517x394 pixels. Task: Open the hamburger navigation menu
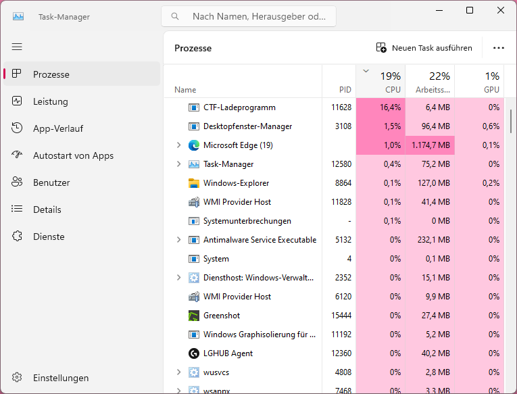point(17,47)
